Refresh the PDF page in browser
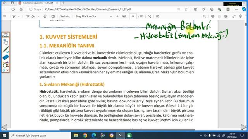The height and width of the screenshot is (139, 248). pyautogui.click(x=13, y=9)
